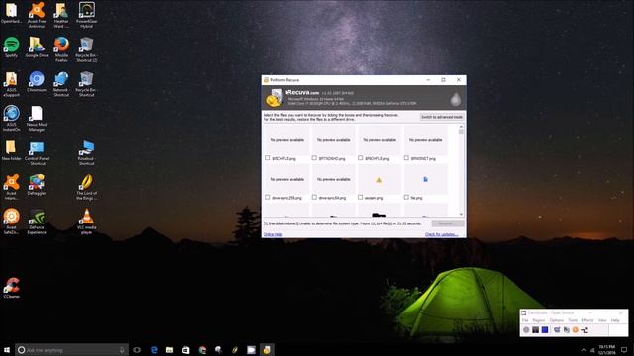Open the ASUS eSupport desktop icon

click(x=11, y=83)
